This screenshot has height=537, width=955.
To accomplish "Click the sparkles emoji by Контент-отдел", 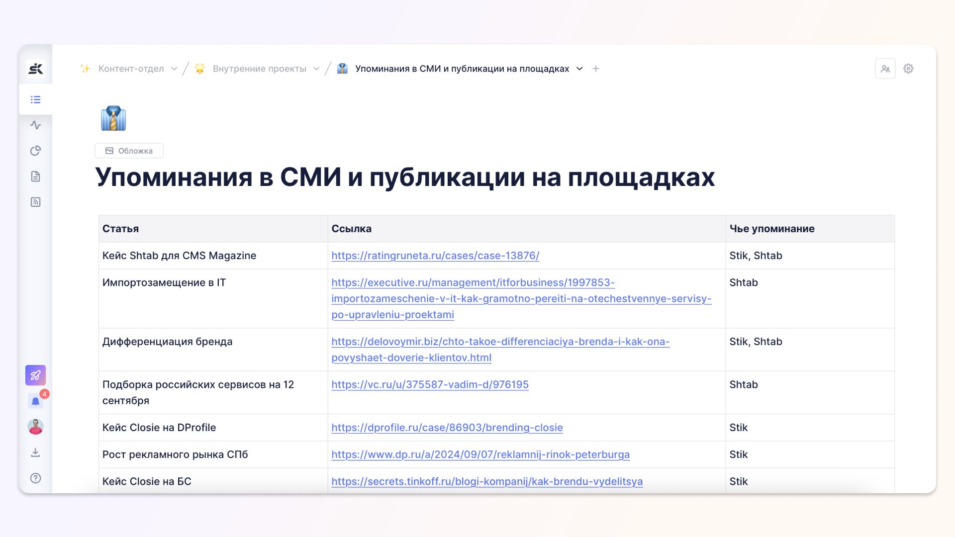I will click(85, 69).
